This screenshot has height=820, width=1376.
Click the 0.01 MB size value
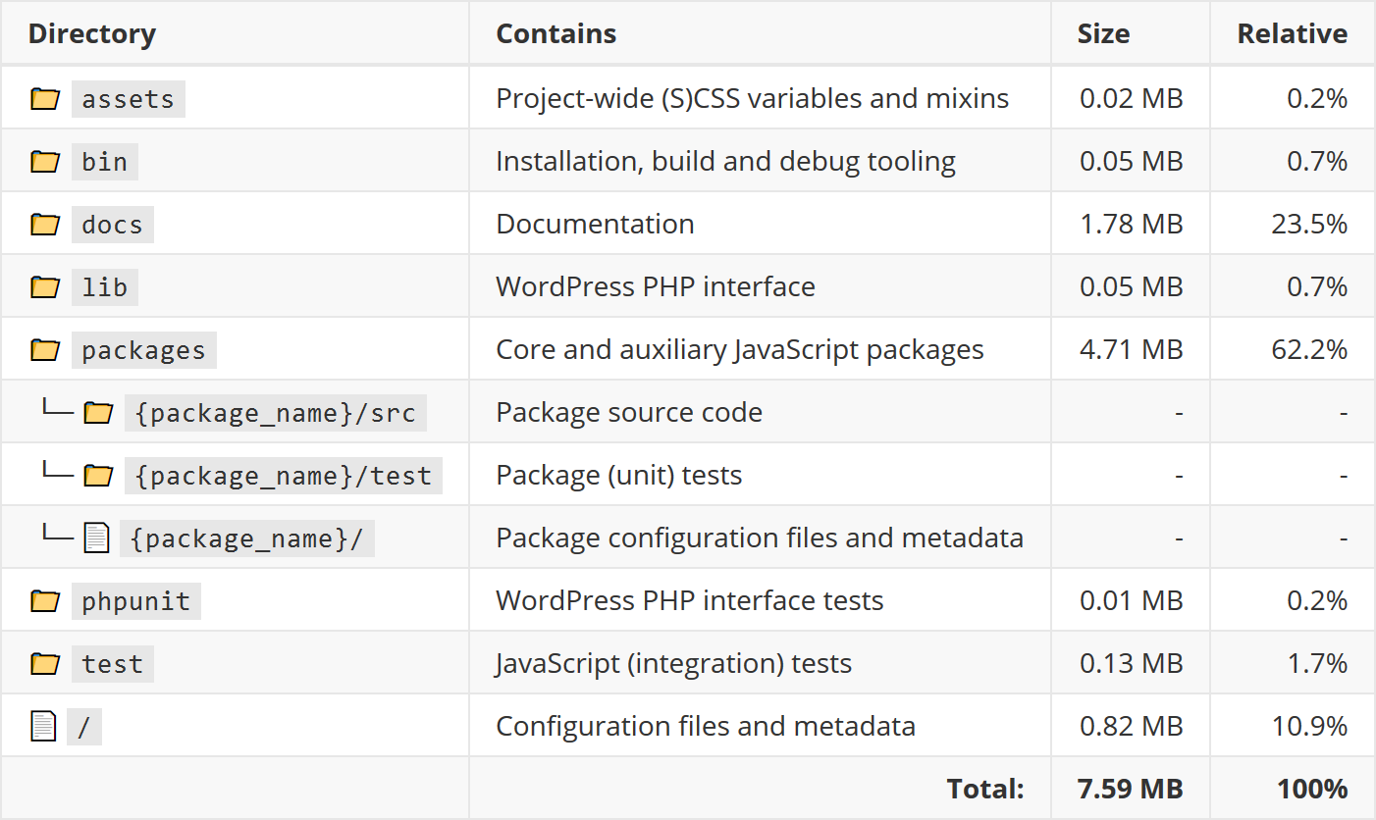tap(1131, 600)
